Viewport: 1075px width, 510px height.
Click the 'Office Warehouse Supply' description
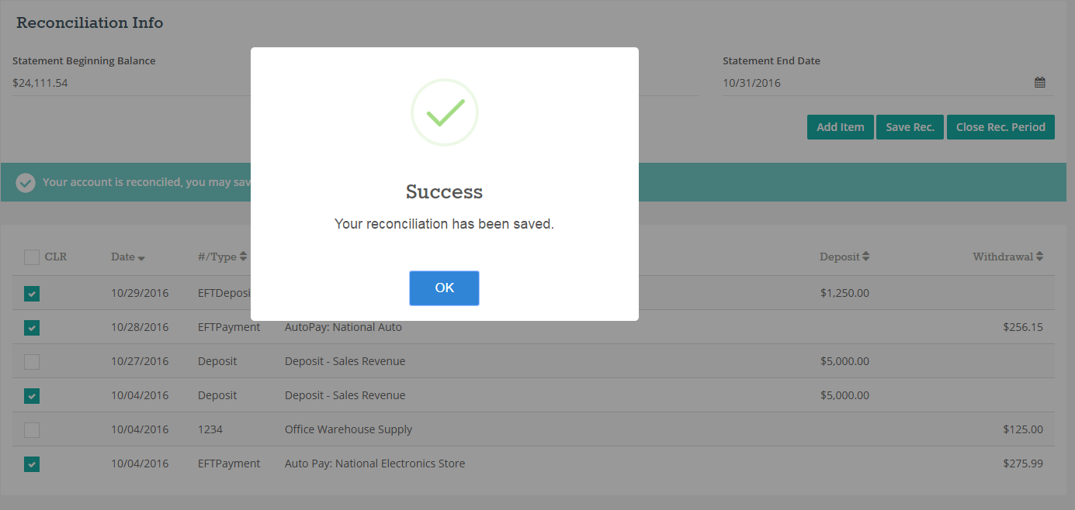pyautogui.click(x=349, y=429)
